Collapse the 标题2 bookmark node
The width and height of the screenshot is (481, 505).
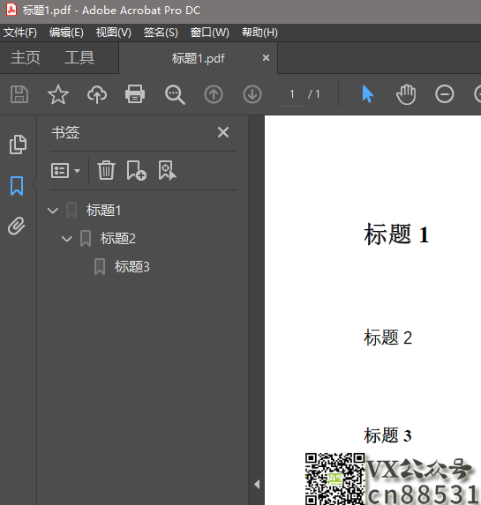[67, 239]
